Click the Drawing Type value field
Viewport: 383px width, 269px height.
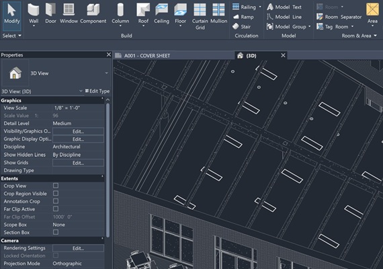tap(78, 170)
